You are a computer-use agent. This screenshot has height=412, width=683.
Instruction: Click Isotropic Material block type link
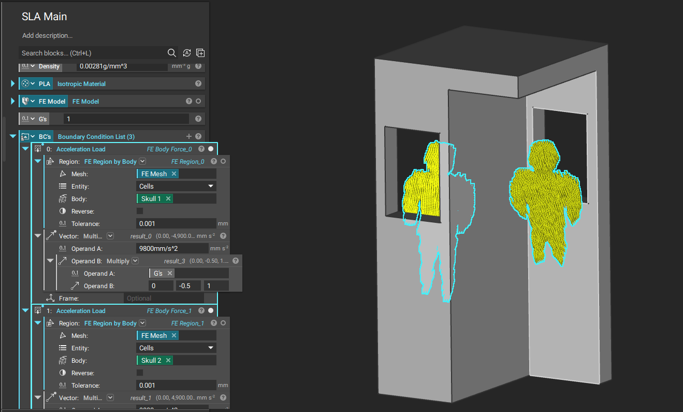pos(81,84)
